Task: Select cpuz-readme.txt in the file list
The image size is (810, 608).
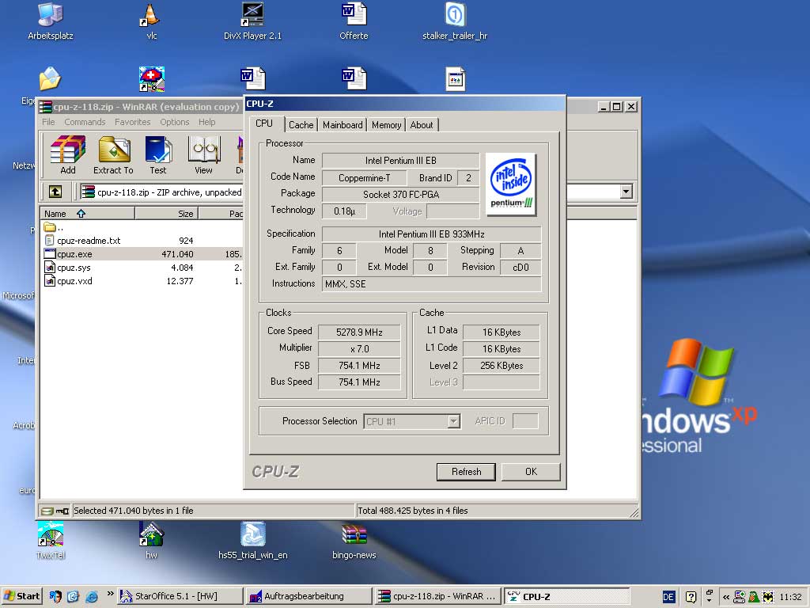Action: [89, 241]
